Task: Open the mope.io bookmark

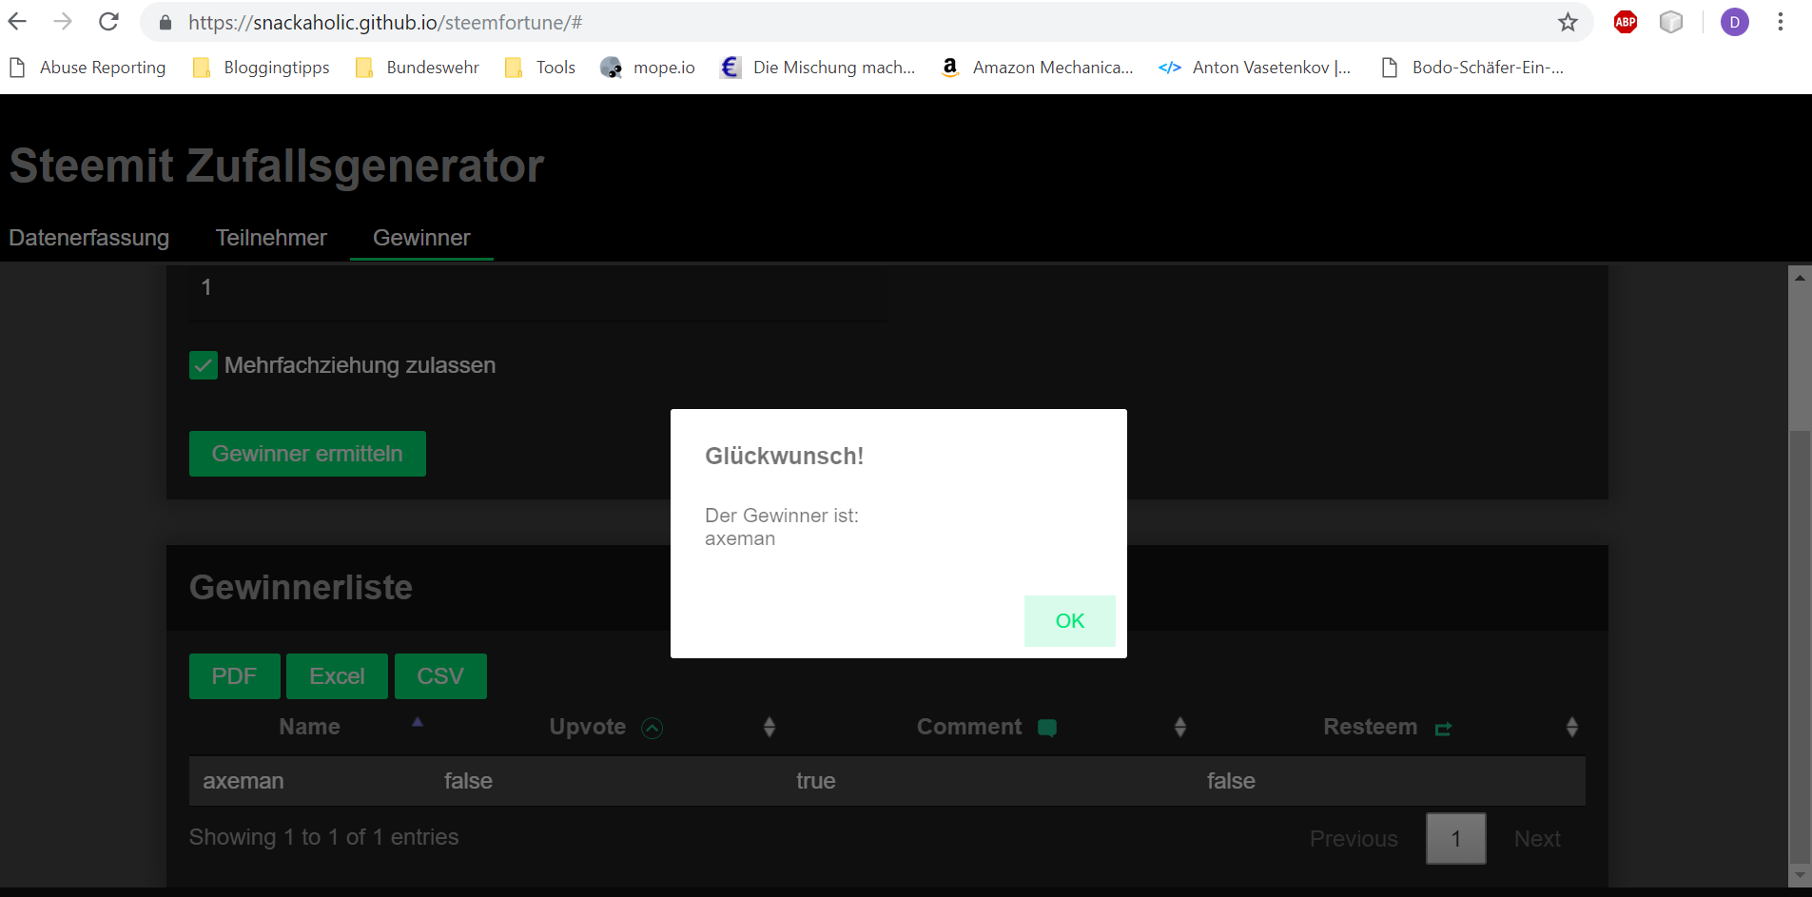Action: tap(648, 68)
